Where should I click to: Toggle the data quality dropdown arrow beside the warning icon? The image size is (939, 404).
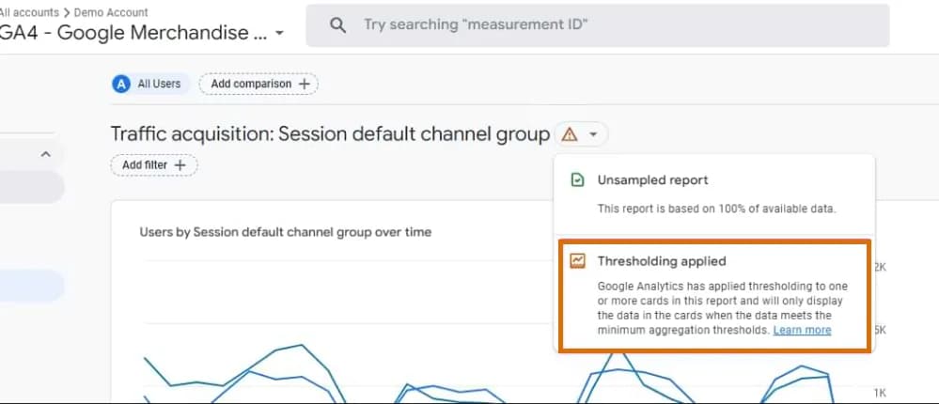[x=593, y=134]
